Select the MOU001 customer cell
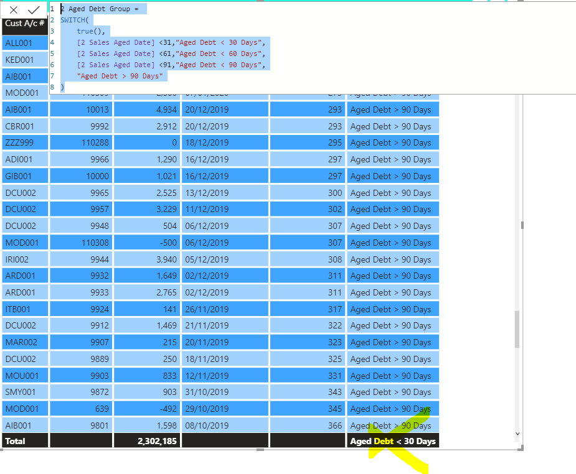 (x=25, y=376)
